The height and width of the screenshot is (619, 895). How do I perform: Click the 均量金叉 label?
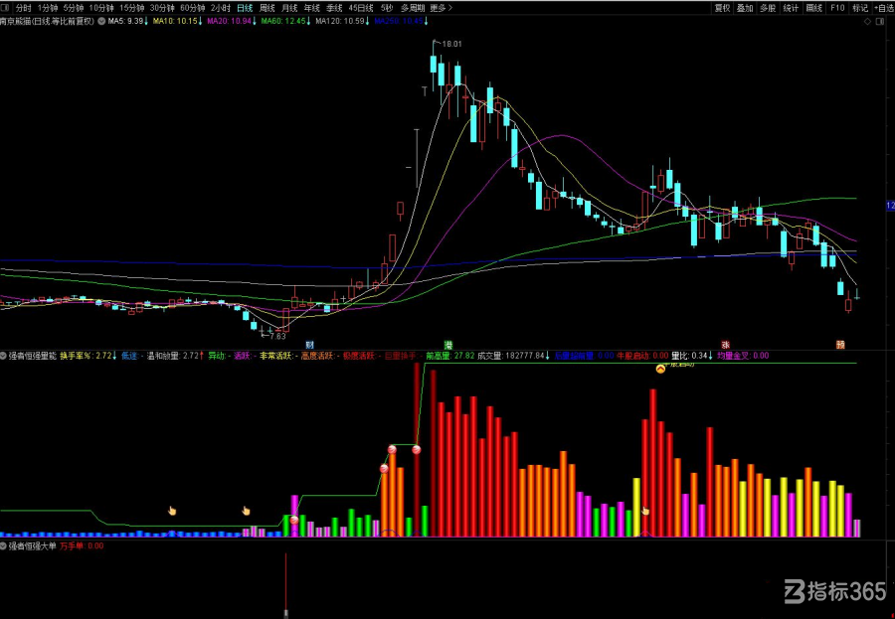click(x=743, y=356)
